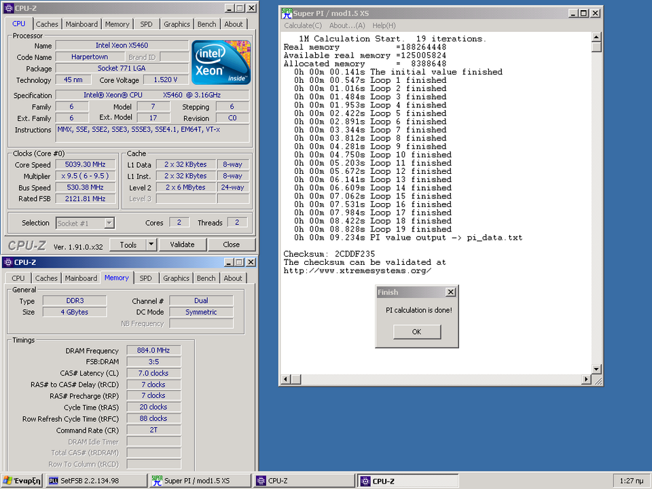The width and height of the screenshot is (652, 489).
Task: Click the Super PI title bar icon
Action: [x=287, y=14]
